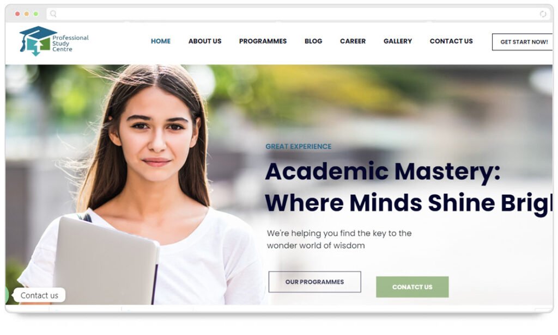This screenshot has height=335, width=558.
Task: Click the green chat bubble icon beside Contact us
Action: pos(7,295)
